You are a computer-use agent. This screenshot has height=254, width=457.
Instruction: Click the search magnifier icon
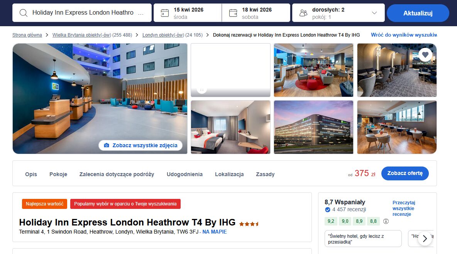[23, 13]
